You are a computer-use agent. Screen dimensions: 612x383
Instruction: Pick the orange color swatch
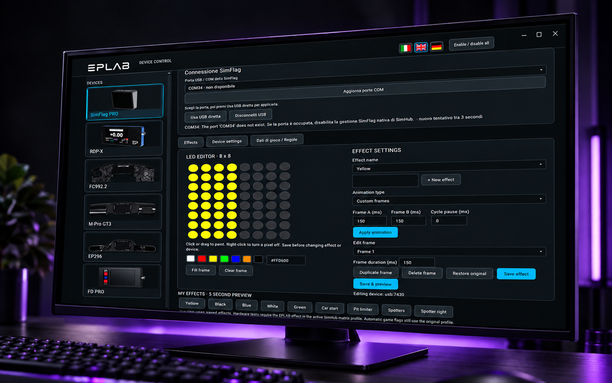(x=247, y=259)
